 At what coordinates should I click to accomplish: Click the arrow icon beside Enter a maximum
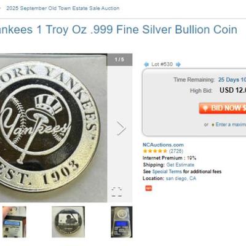(x=213, y=125)
